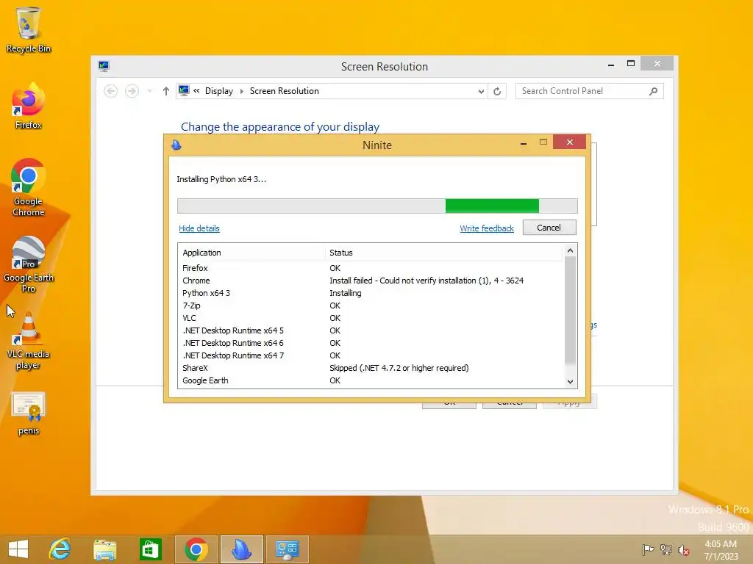
Task: Open the network icon in system tray
Action: click(665, 549)
